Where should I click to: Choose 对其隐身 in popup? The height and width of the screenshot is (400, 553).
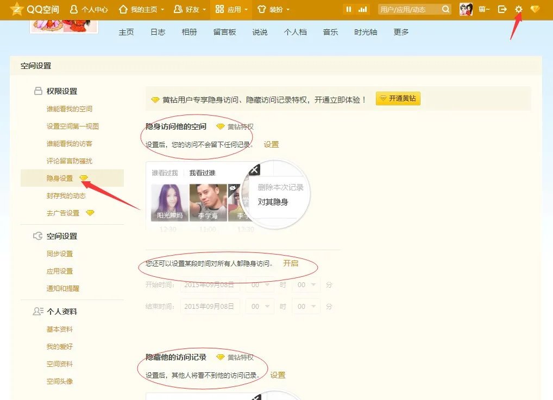273,202
